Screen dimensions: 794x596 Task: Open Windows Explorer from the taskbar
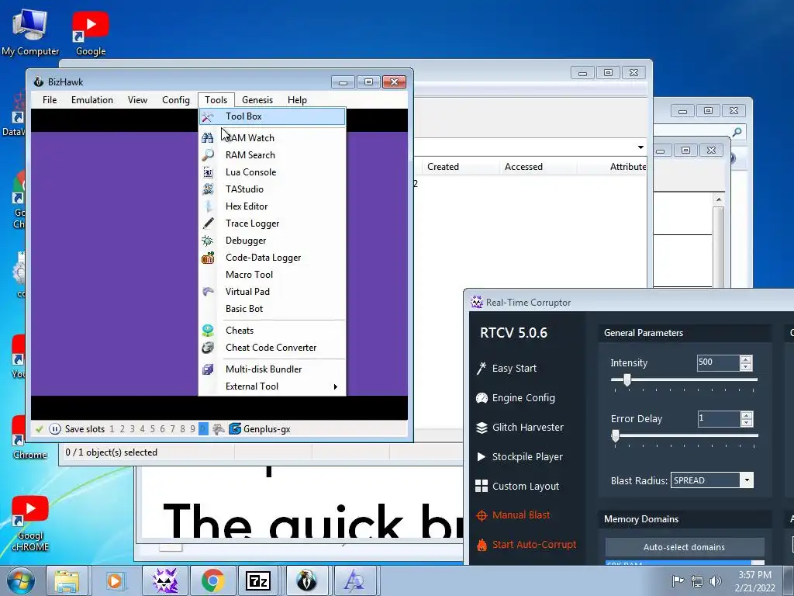(67, 580)
